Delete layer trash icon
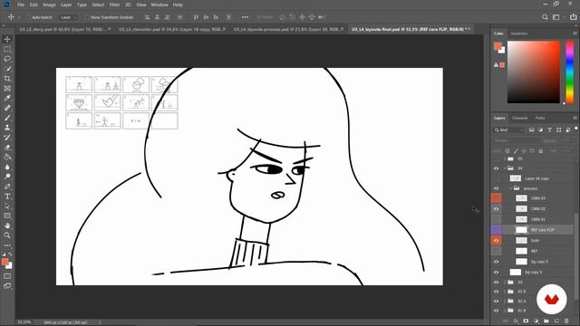Screen dimensions: 580x326 566,321
